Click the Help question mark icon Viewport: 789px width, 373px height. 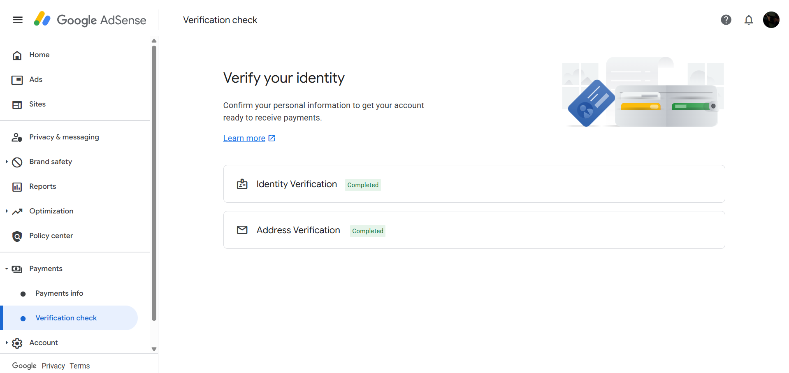(x=726, y=20)
